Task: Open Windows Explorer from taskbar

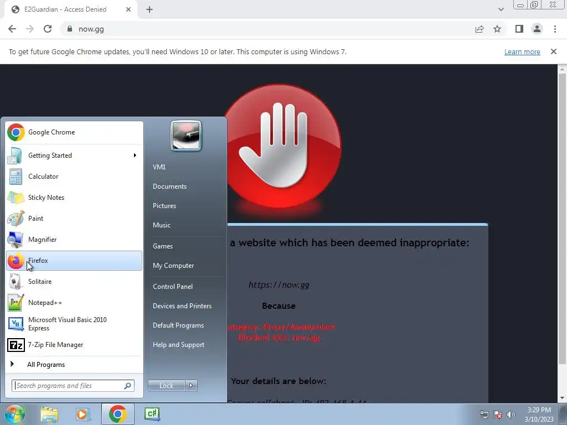Action: pyautogui.click(x=49, y=414)
